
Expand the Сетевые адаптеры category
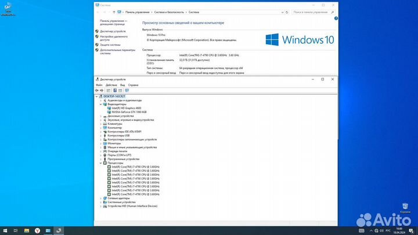pyautogui.click(x=100, y=198)
